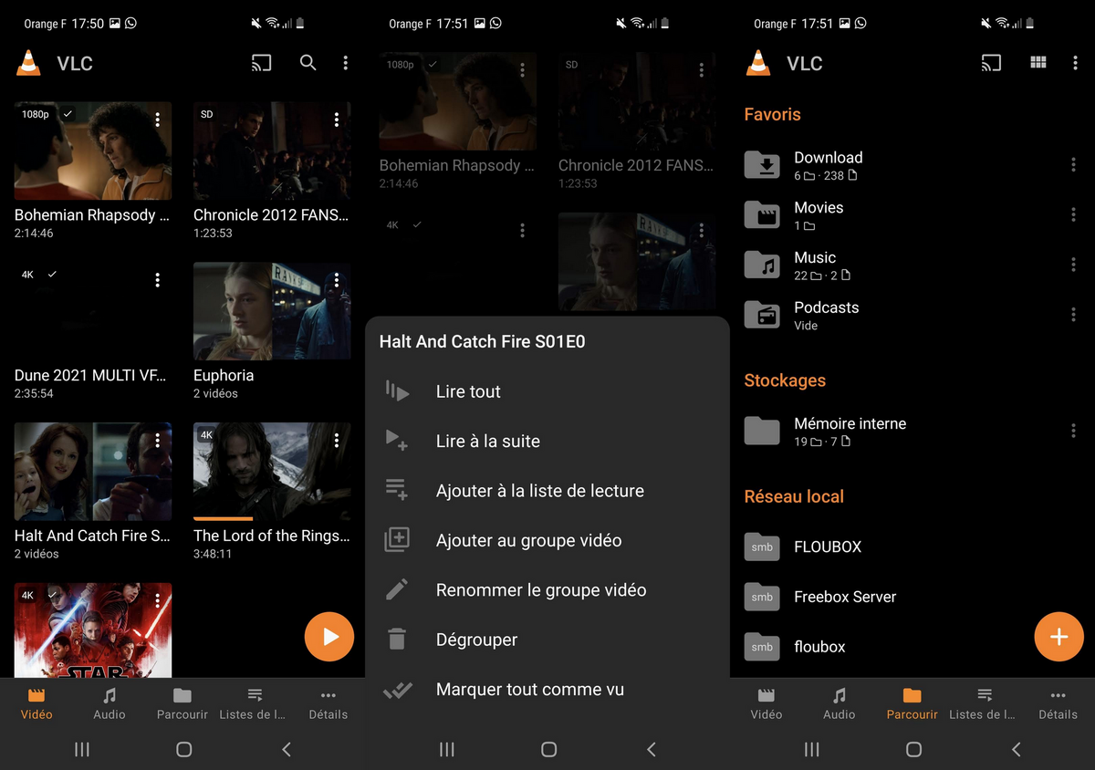
Task: Open the three-dot menu for Mémoire interne
Action: pos(1073,431)
